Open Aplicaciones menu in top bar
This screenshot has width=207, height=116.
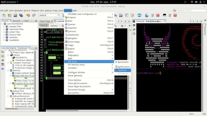[9, 2]
